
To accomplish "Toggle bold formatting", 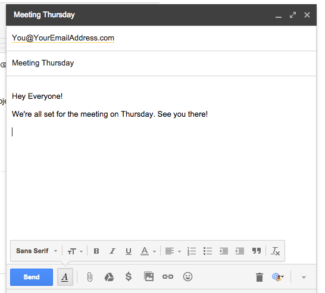I will [x=96, y=251].
